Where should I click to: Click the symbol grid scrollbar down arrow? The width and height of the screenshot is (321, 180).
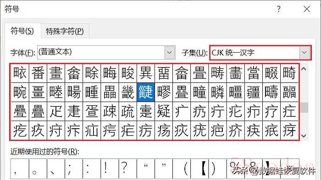pos(304,136)
